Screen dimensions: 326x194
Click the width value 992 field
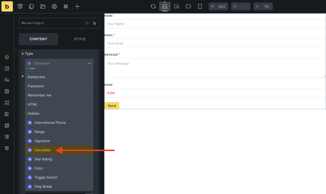[222, 6]
